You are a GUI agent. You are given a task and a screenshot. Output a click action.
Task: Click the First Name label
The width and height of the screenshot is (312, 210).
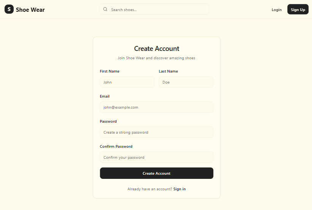click(110, 71)
